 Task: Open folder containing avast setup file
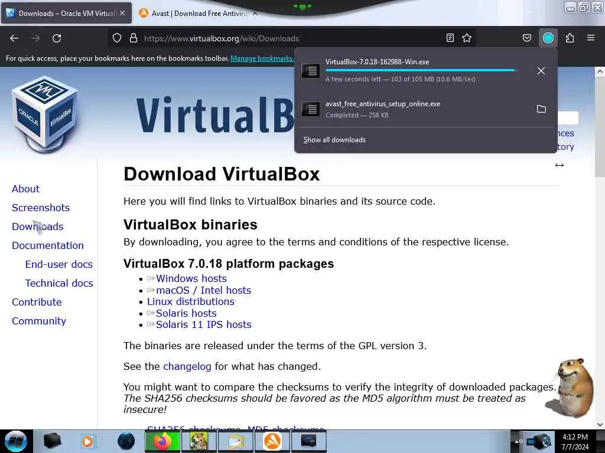point(541,109)
